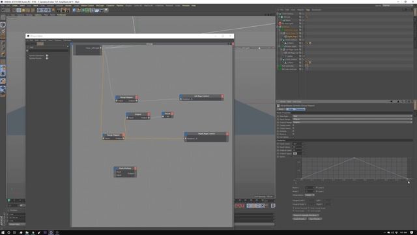Open the spline Interpolation dropdown
417x235 pixels.
click(309, 195)
